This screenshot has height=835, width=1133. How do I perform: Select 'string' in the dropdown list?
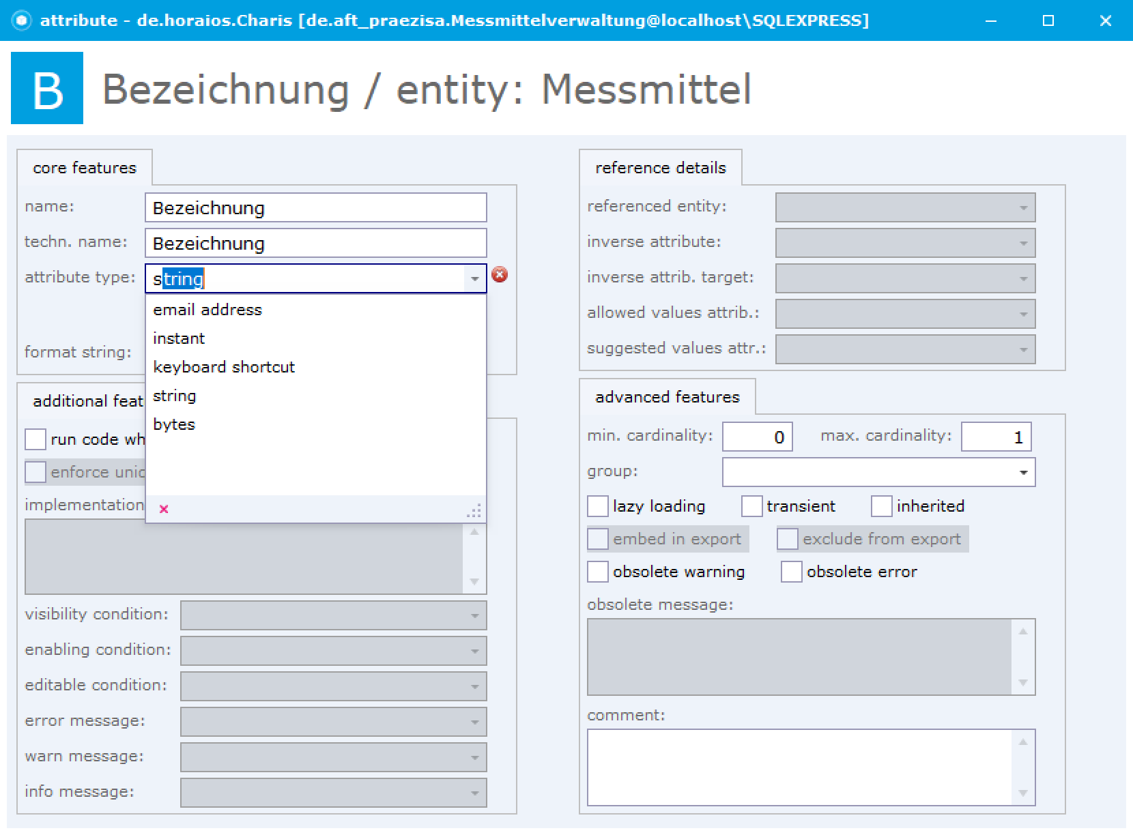pyautogui.click(x=316, y=396)
